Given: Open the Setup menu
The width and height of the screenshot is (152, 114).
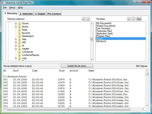Looking at the screenshot, I should click(12, 8).
